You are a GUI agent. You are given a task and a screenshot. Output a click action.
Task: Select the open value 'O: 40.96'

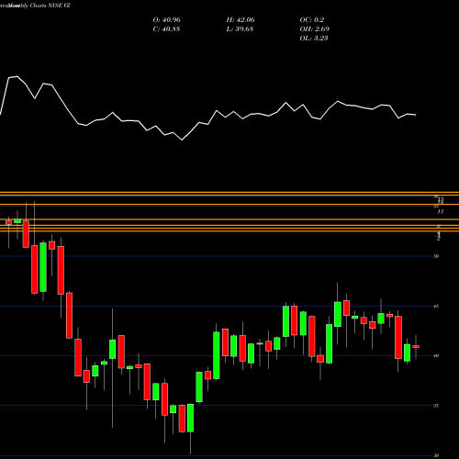(166, 20)
